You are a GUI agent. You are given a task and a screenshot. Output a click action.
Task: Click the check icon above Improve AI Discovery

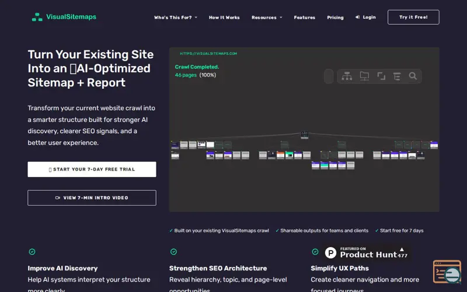(x=32, y=252)
